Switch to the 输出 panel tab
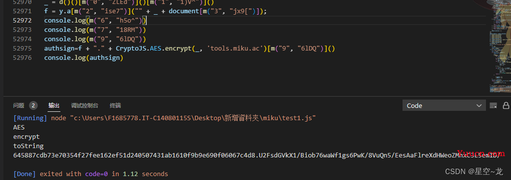 [x=54, y=105]
